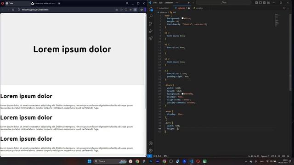This screenshot has width=294, height=165.
Task: Go back using the VS Code navigation arrow
Action: click(189, 3)
